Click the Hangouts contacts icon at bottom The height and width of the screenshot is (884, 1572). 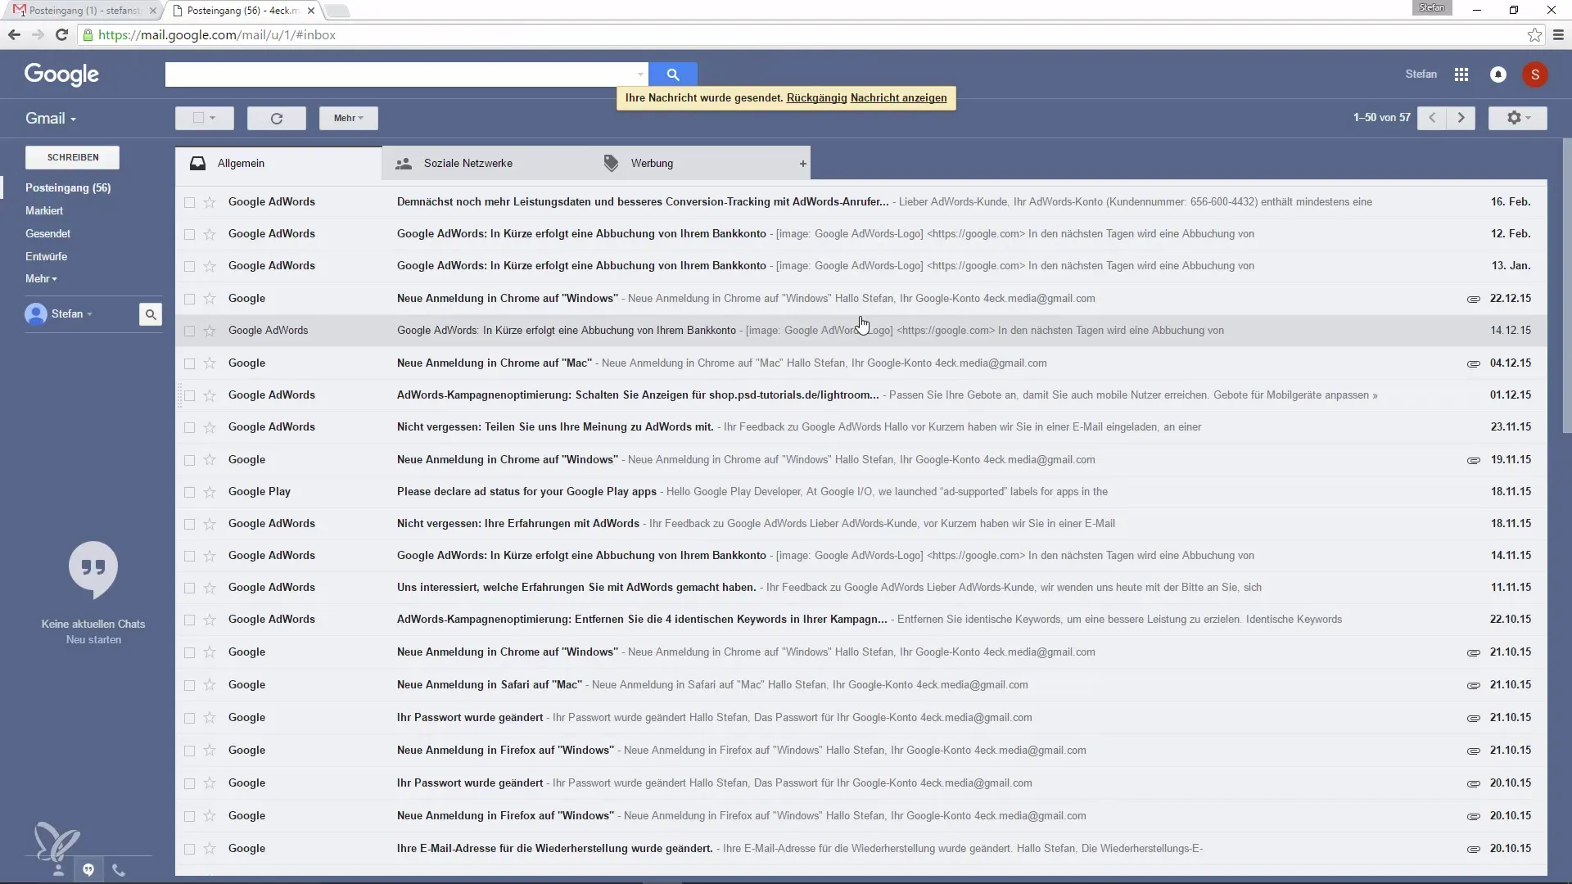point(58,870)
